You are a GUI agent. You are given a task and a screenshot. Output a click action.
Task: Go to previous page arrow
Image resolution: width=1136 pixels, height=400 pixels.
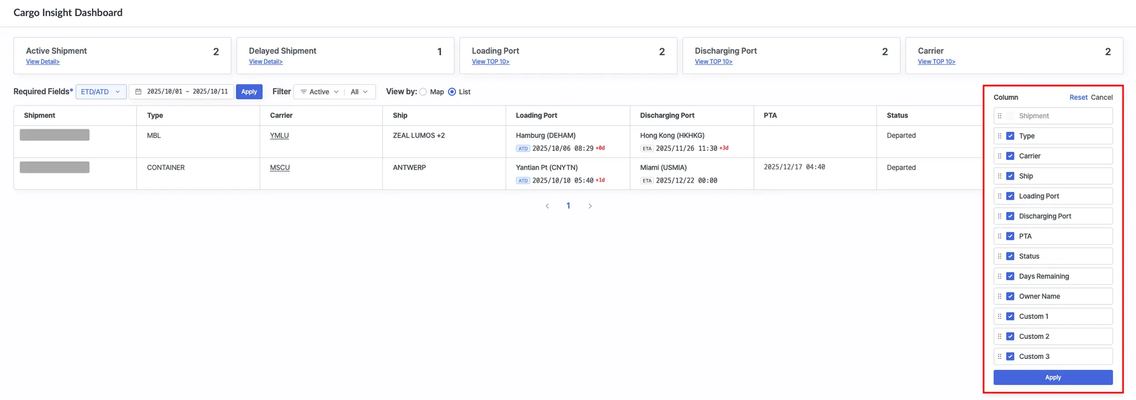[x=547, y=206]
